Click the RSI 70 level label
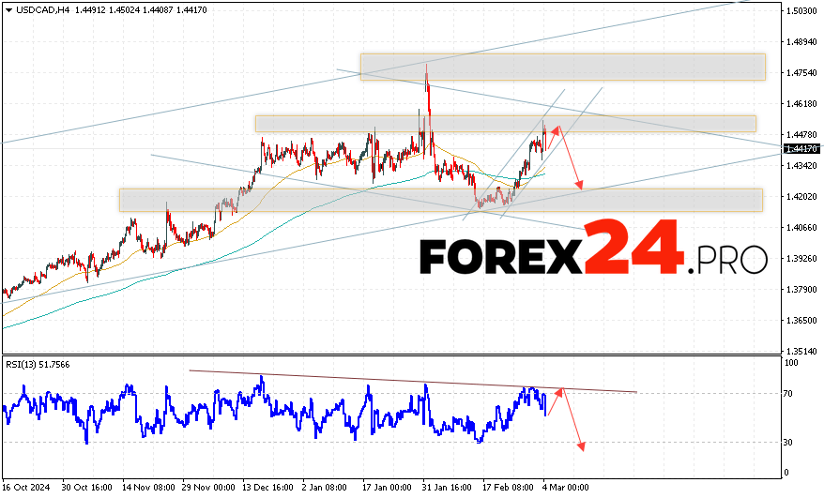The height and width of the screenshot is (498, 824). tap(791, 394)
